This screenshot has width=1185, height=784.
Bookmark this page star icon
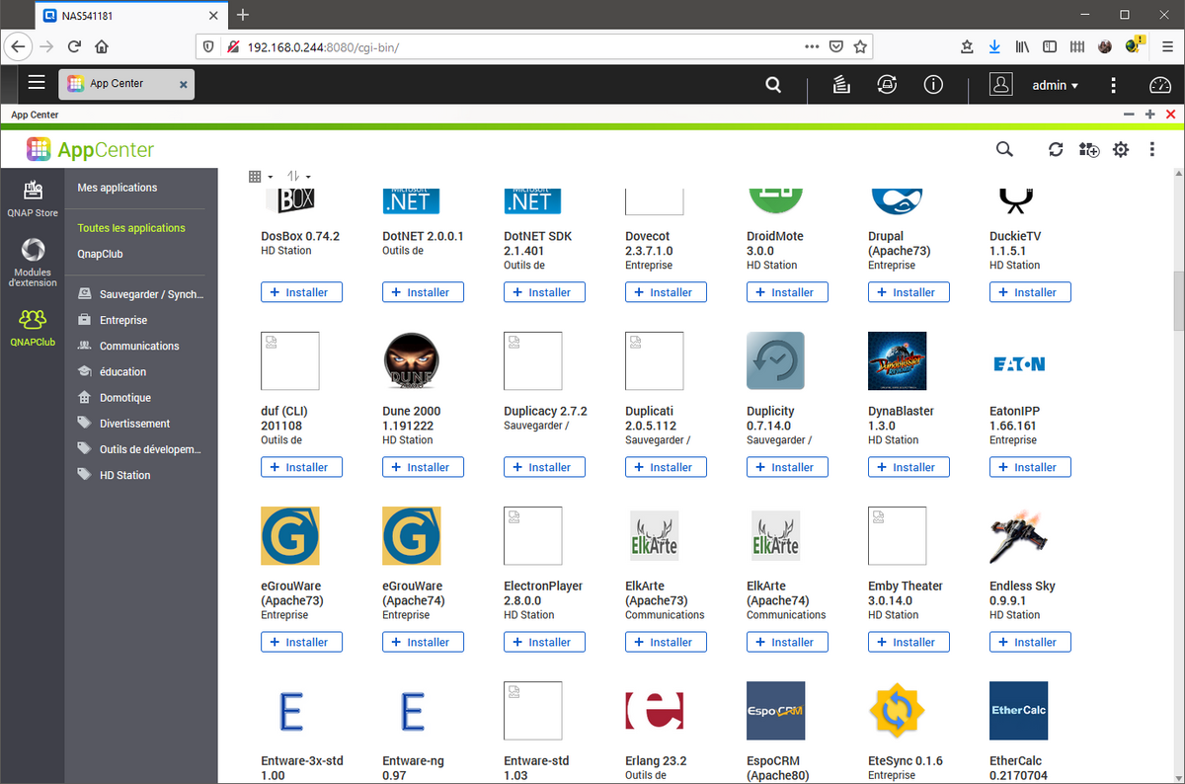tap(860, 46)
